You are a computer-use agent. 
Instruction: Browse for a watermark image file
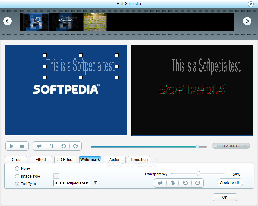pos(56,176)
